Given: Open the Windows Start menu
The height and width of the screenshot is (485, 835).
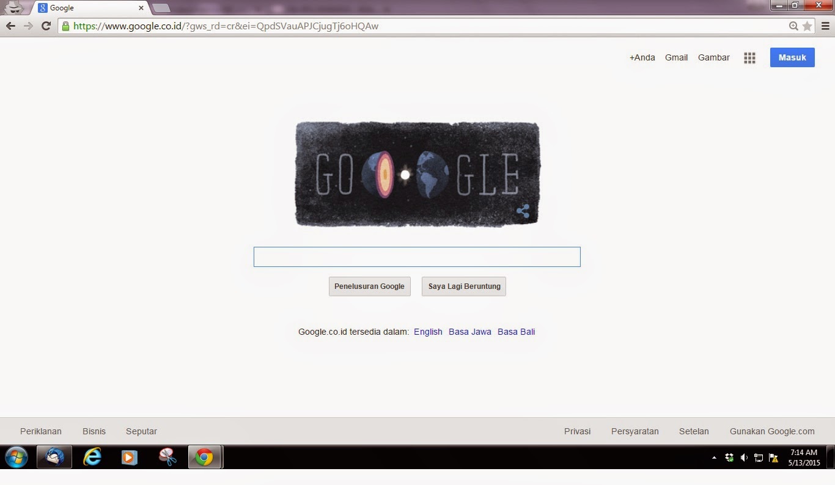Looking at the screenshot, I should 17,457.
